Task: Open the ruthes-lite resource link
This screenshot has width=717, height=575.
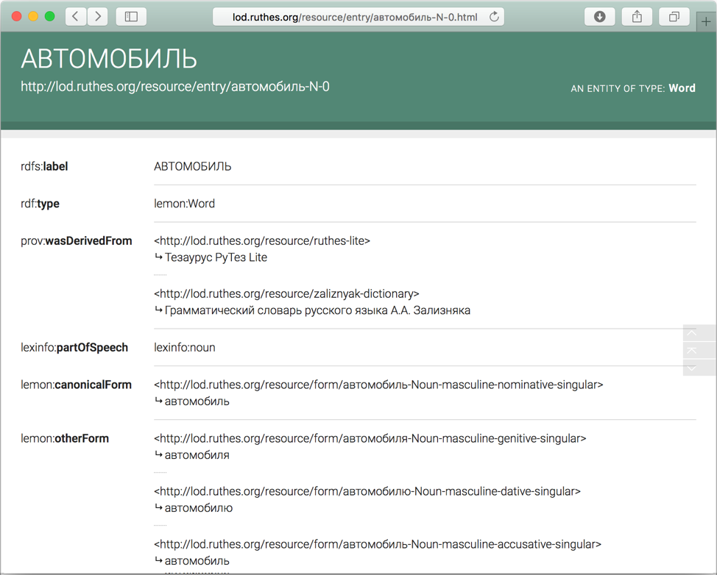Action: pyautogui.click(x=262, y=240)
